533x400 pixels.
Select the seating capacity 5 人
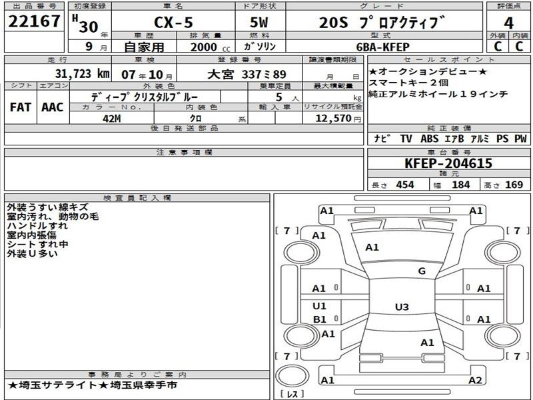pyautogui.click(x=286, y=97)
